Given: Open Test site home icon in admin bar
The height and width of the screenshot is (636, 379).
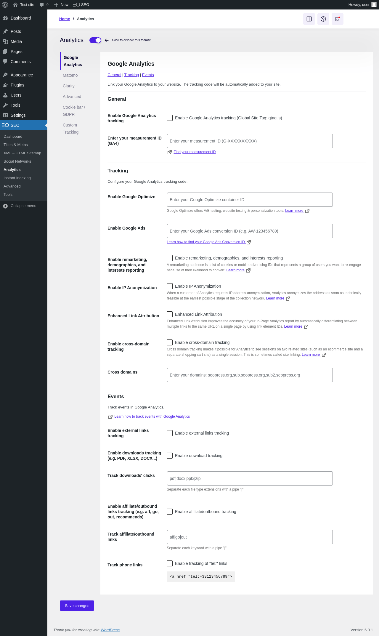Looking at the screenshot, I should pyautogui.click(x=15, y=5).
